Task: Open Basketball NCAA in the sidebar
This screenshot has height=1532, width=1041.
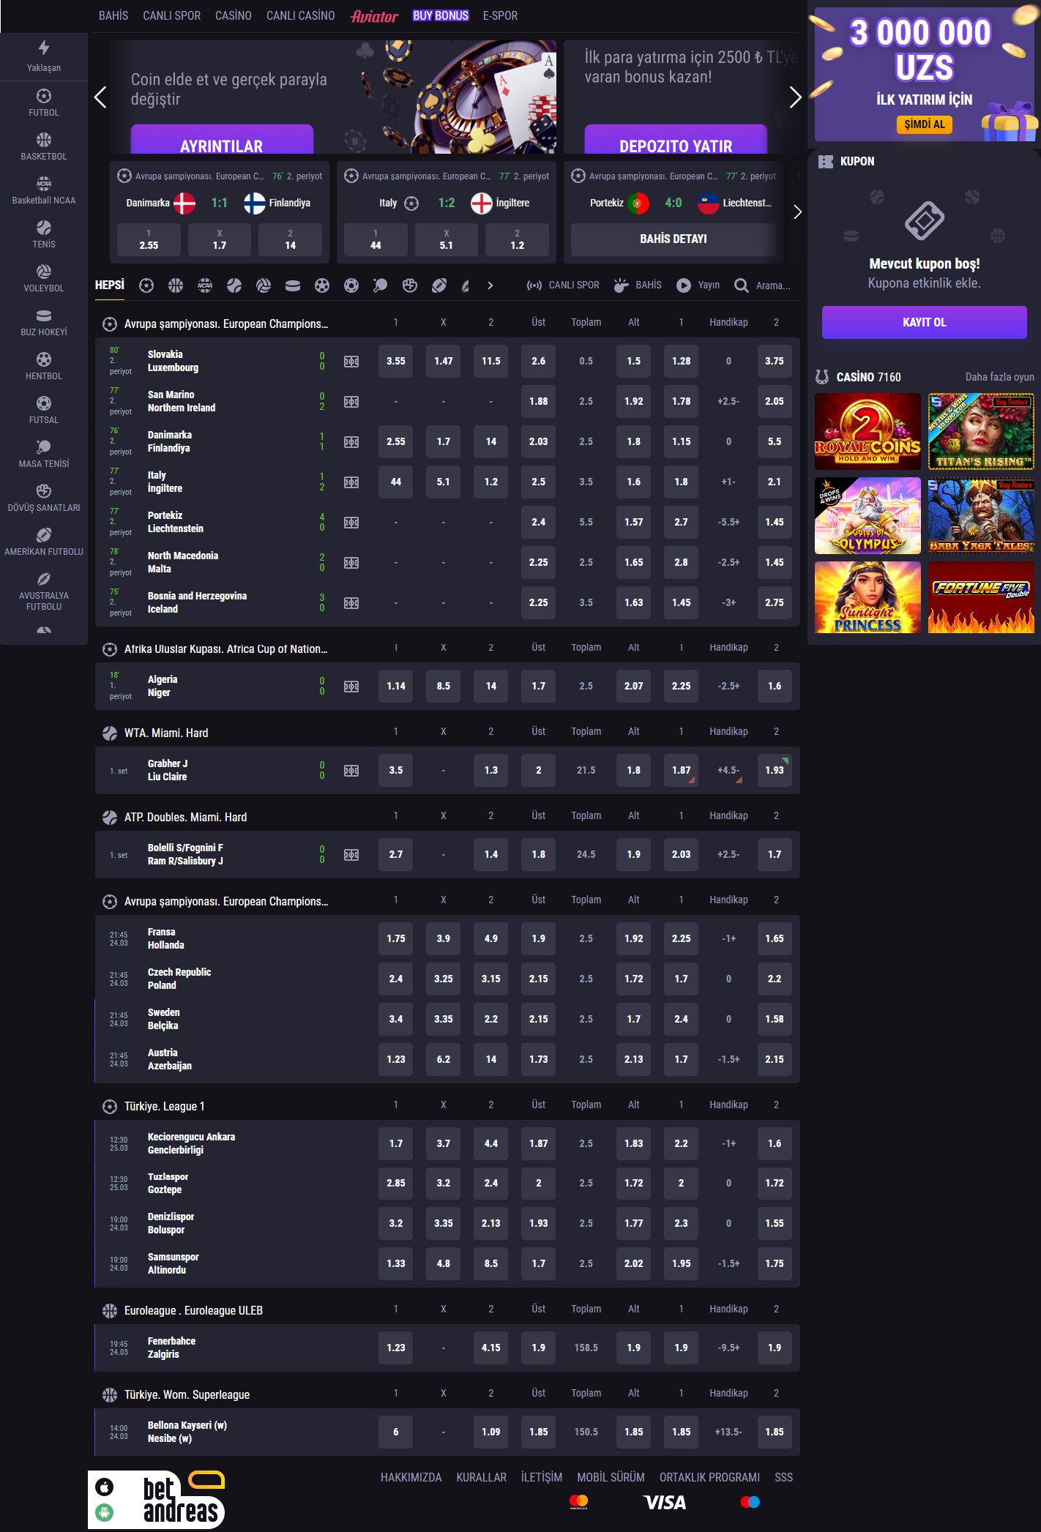Action: [44, 190]
